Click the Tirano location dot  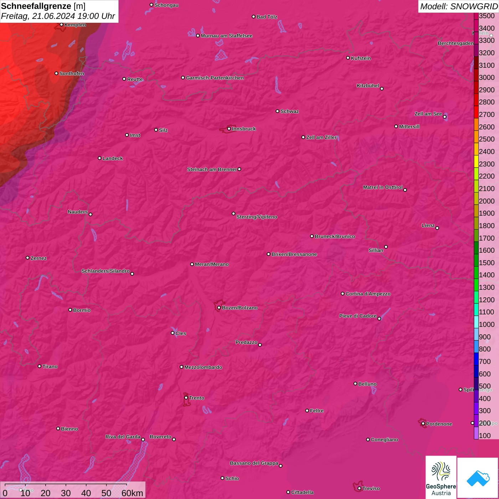pyautogui.click(x=40, y=366)
